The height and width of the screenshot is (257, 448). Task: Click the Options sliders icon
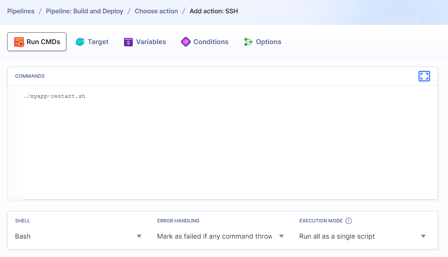pyautogui.click(x=248, y=42)
